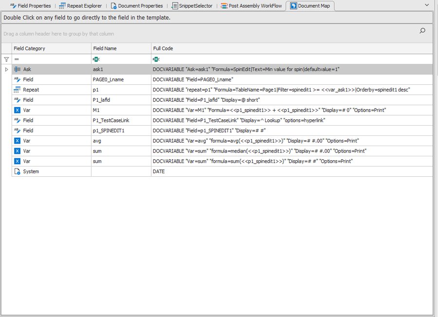The height and width of the screenshot is (317, 438).
Task: Click the Repeat icon for p1
Action: pyautogui.click(x=18, y=90)
